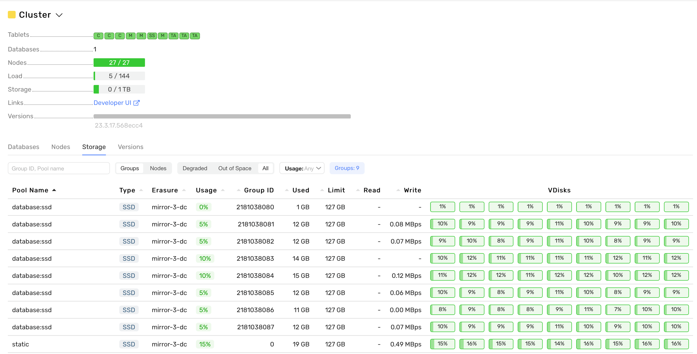Click the first "C" tablet status icon
697x354 pixels.
pyautogui.click(x=98, y=36)
